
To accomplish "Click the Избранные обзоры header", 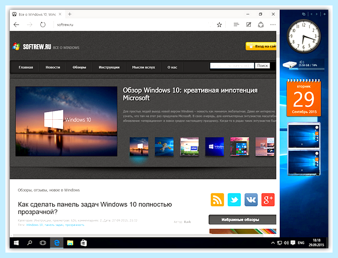I will (x=242, y=220).
